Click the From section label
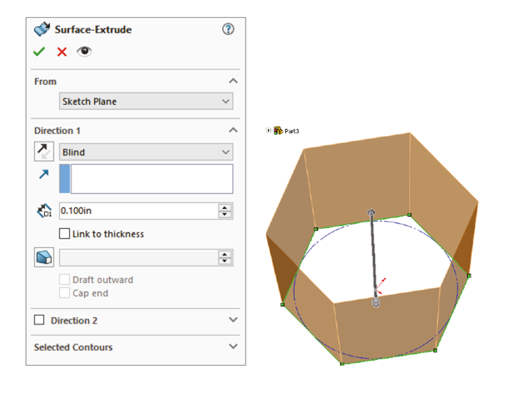 (x=45, y=81)
